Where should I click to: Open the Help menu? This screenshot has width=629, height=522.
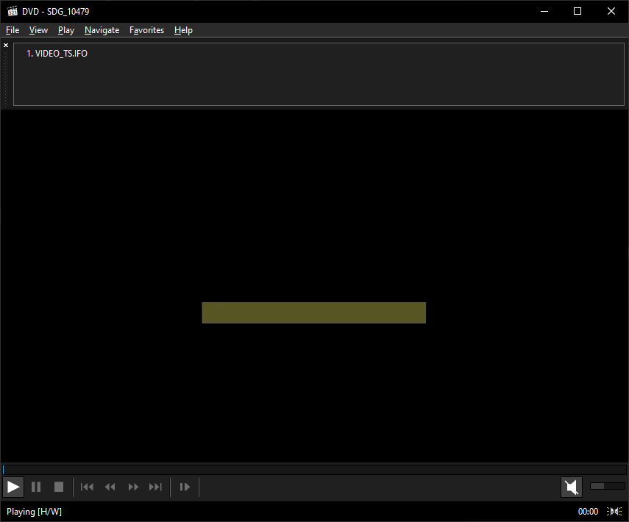(x=183, y=30)
